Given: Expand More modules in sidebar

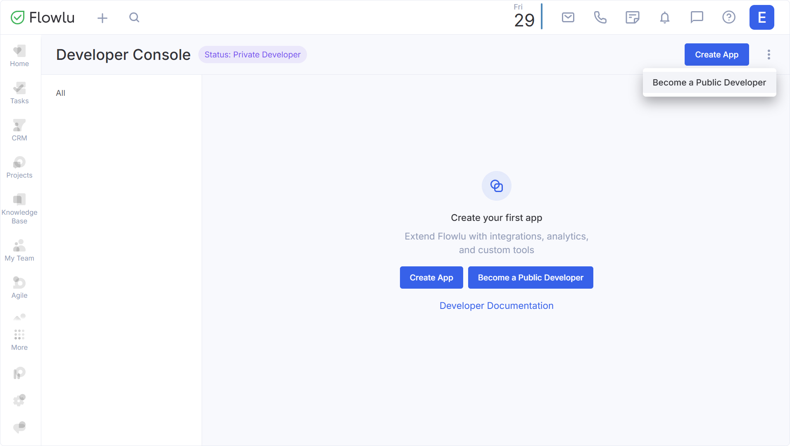Looking at the screenshot, I should click(19, 340).
